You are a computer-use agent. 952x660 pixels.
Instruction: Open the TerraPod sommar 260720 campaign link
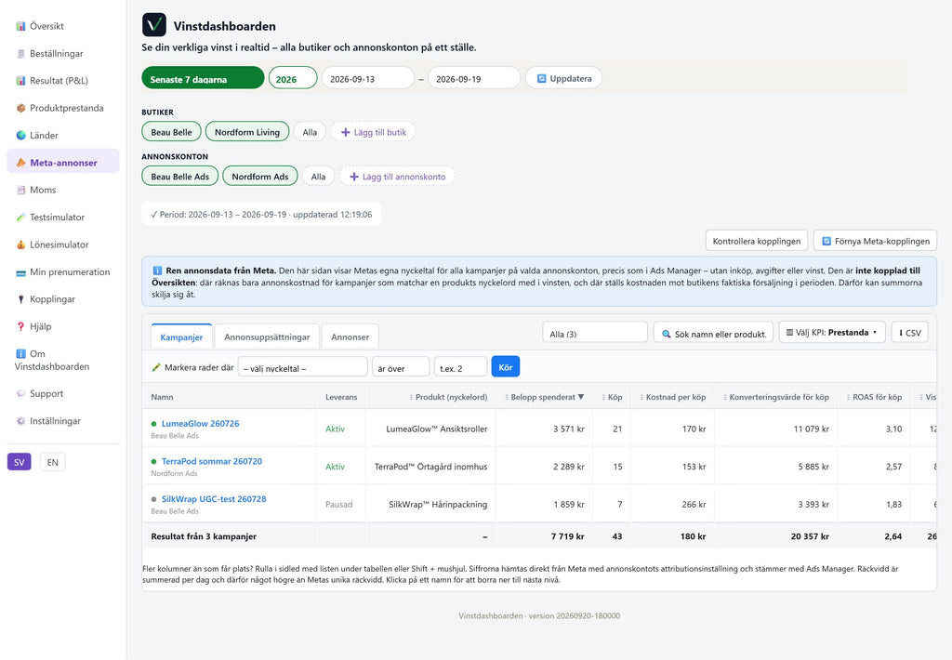pyautogui.click(x=212, y=461)
